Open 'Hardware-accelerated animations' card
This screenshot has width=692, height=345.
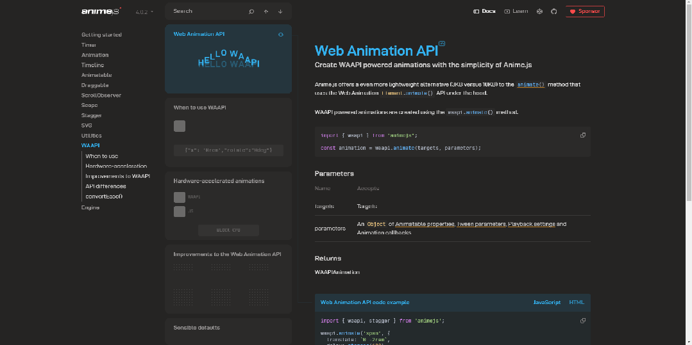(x=228, y=205)
